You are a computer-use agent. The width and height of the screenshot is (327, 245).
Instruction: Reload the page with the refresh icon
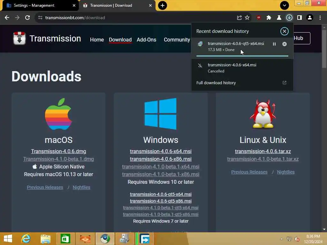tap(27, 18)
